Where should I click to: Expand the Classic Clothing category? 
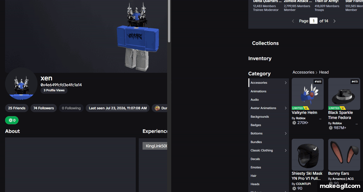click(286, 150)
